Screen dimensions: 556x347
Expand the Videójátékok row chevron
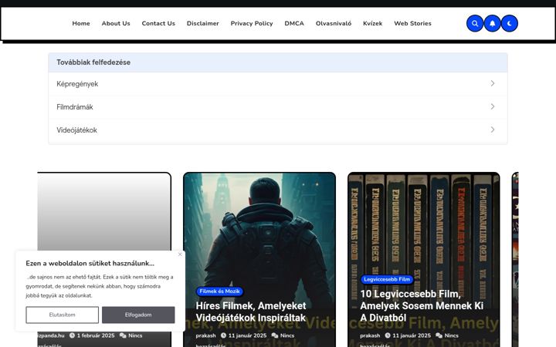coord(493,130)
